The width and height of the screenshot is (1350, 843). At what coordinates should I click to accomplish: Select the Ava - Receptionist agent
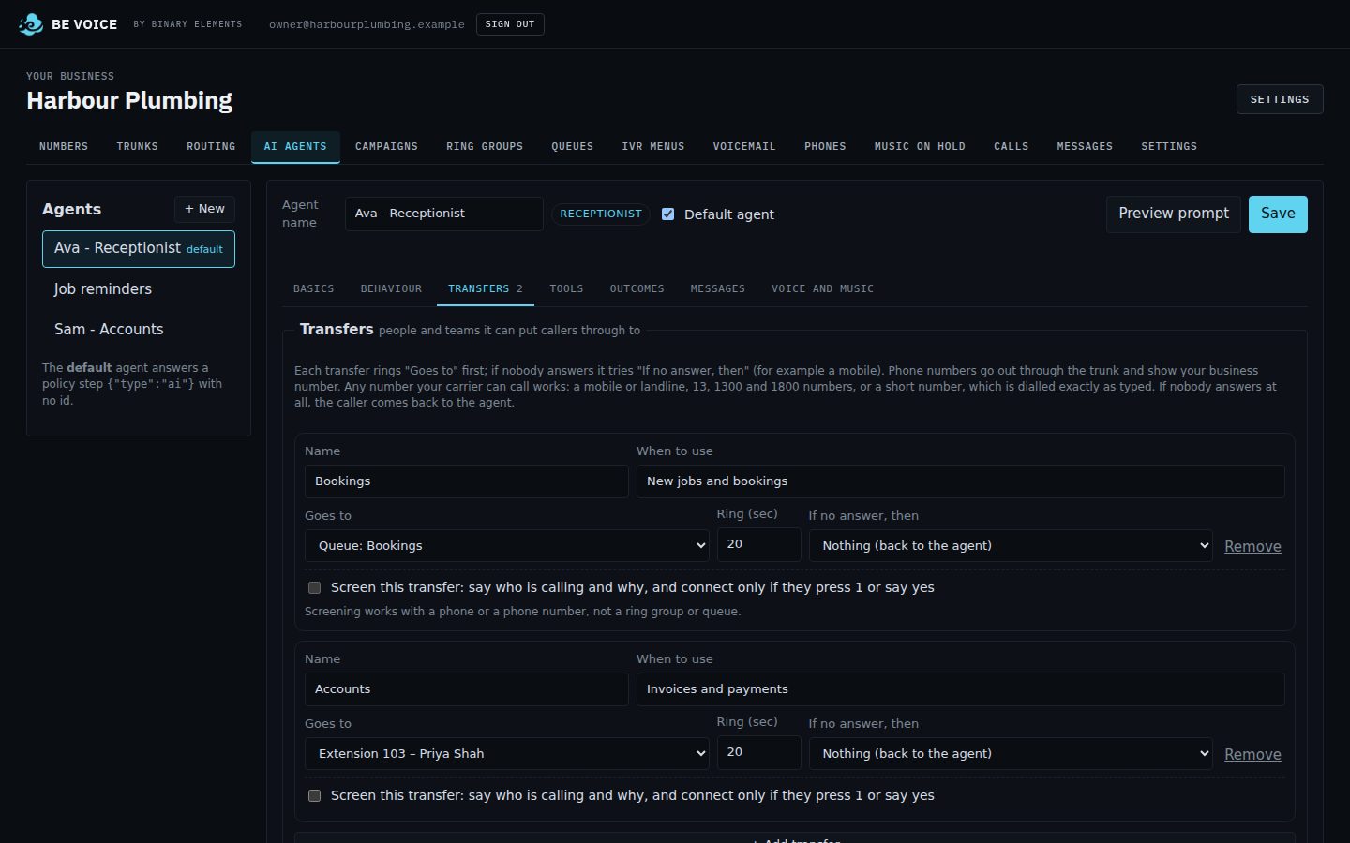[x=139, y=249]
